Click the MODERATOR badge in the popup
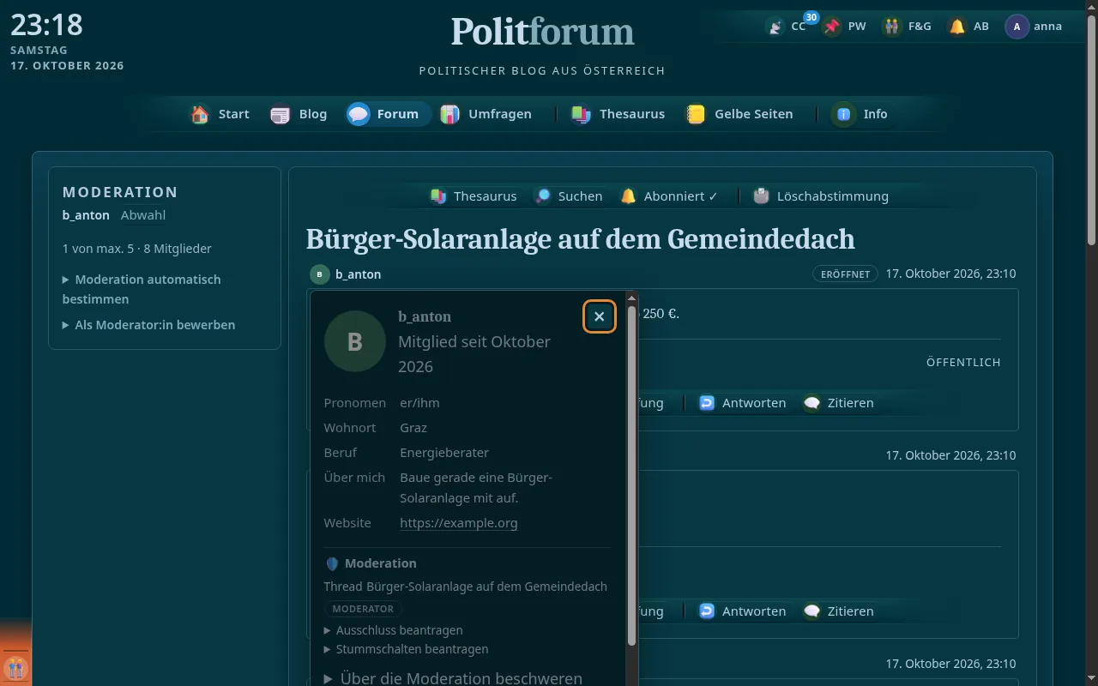Viewport: 1098px width, 686px height. point(363,609)
